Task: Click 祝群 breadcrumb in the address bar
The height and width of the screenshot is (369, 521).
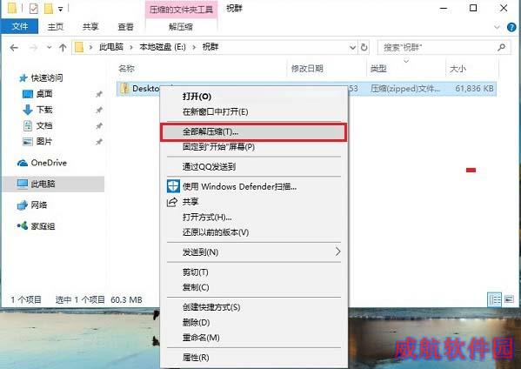Action: 210,47
